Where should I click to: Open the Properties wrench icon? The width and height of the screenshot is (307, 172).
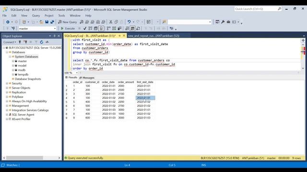click(223, 22)
